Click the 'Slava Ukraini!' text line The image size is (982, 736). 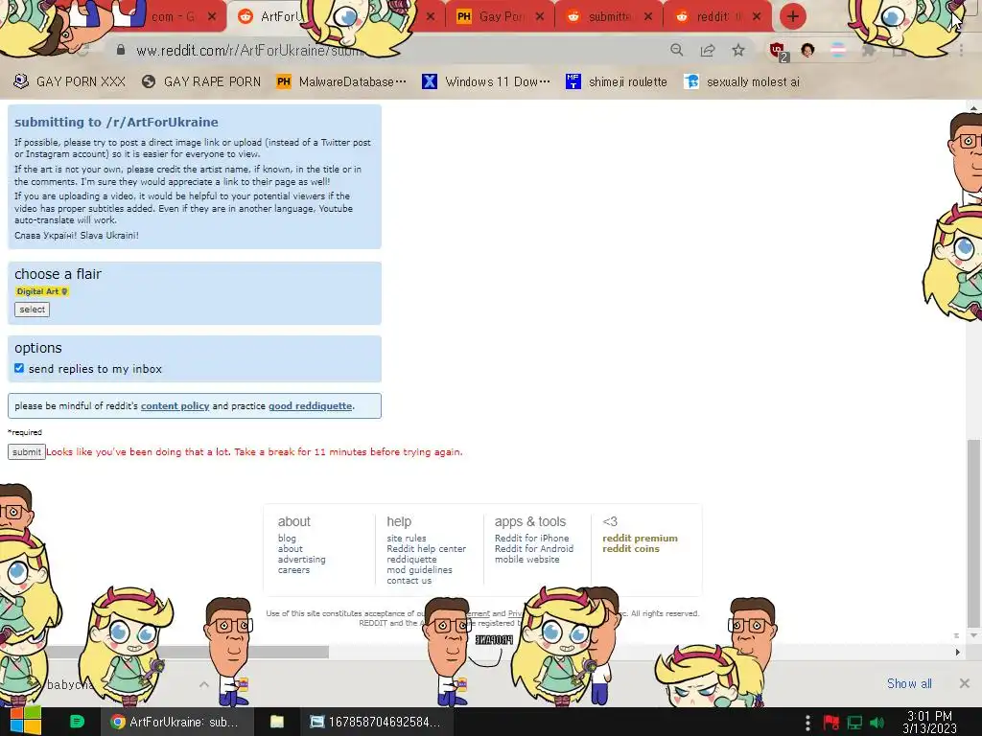click(77, 236)
